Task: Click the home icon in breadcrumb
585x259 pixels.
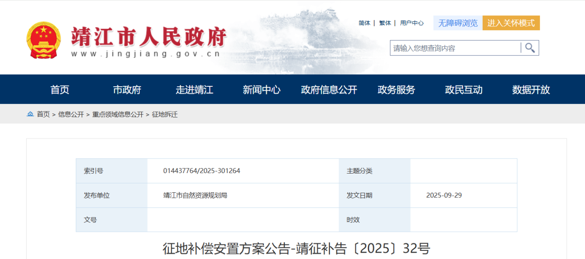Action: 30,114
